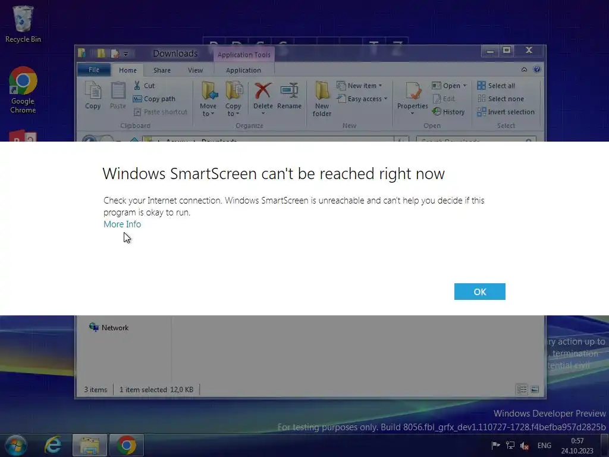Select Cut in the Clipboard group
The height and width of the screenshot is (457, 609).
[x=144, y=86]
